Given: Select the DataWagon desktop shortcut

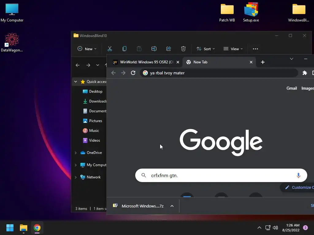Looking at the screenshot, I should click(12, 42).
